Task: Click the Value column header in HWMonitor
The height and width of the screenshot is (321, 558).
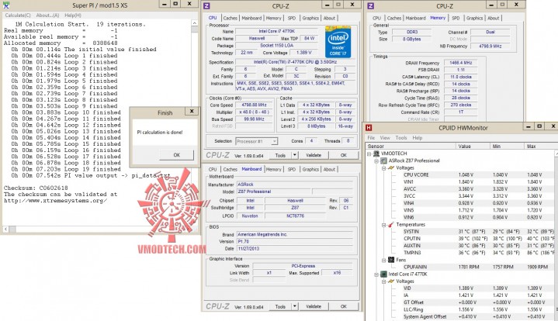Action: click(x=473, y=146)
